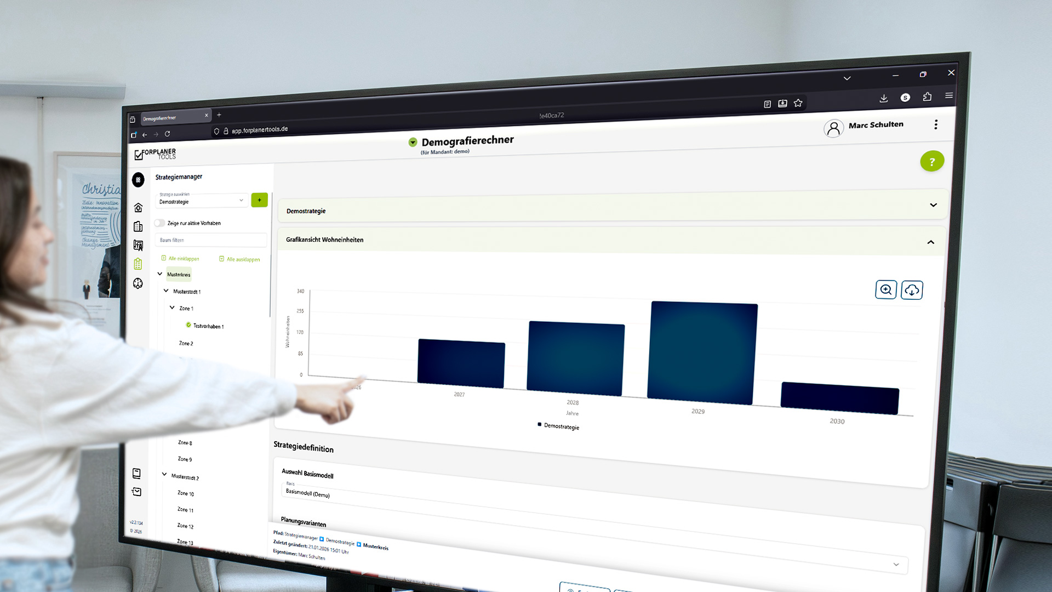This screenshot has height=592, width=1052.
Task: Select the green clipboard checklist icon
Action: [138, 264]
